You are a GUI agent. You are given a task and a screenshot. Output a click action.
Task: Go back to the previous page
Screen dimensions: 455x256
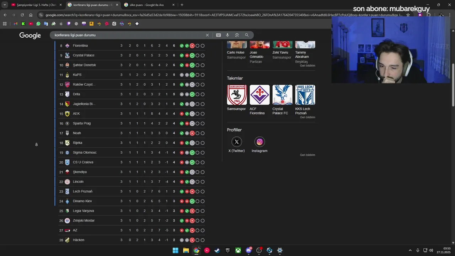pyautogui.click(x=5, y=15)
